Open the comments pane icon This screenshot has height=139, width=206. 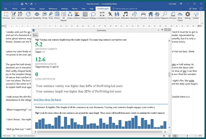pyautogui.click(x=201, y=9)
